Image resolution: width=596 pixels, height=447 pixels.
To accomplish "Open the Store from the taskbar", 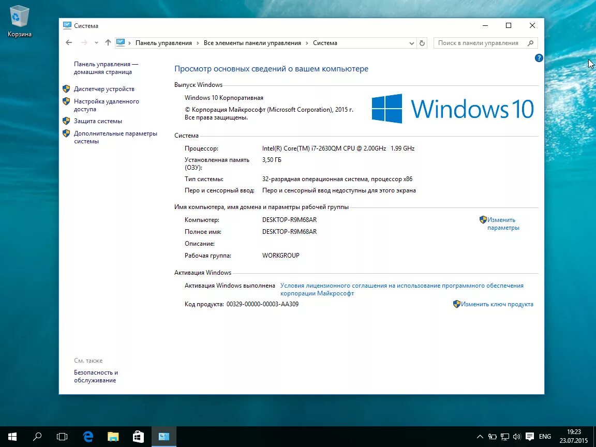I will pyautogui.click(x=138, y=436).
